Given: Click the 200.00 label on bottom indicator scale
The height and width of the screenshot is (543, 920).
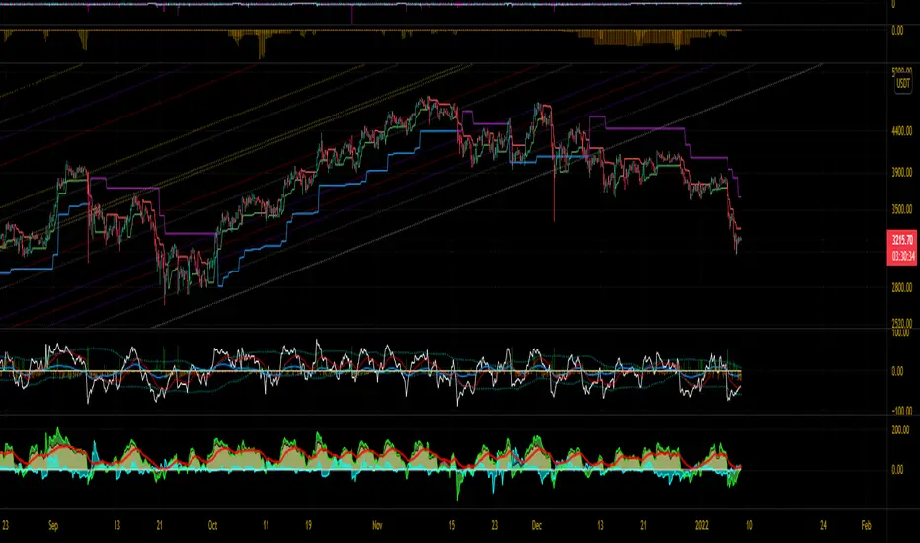Looking at the screenshot, I should pos(901,429).
